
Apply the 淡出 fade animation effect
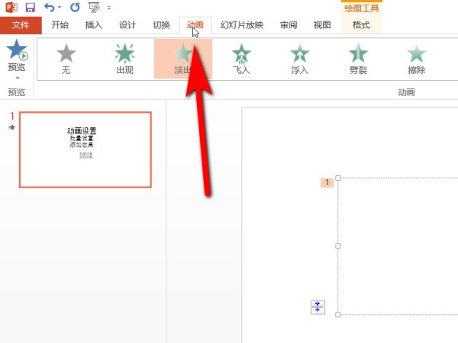pos(183,59)
